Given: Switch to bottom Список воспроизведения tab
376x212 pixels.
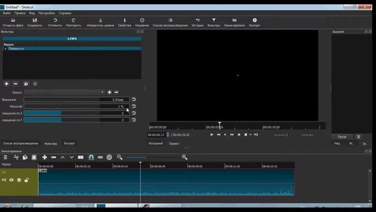Looking at the screenshot, I should [x=21, y=144].
